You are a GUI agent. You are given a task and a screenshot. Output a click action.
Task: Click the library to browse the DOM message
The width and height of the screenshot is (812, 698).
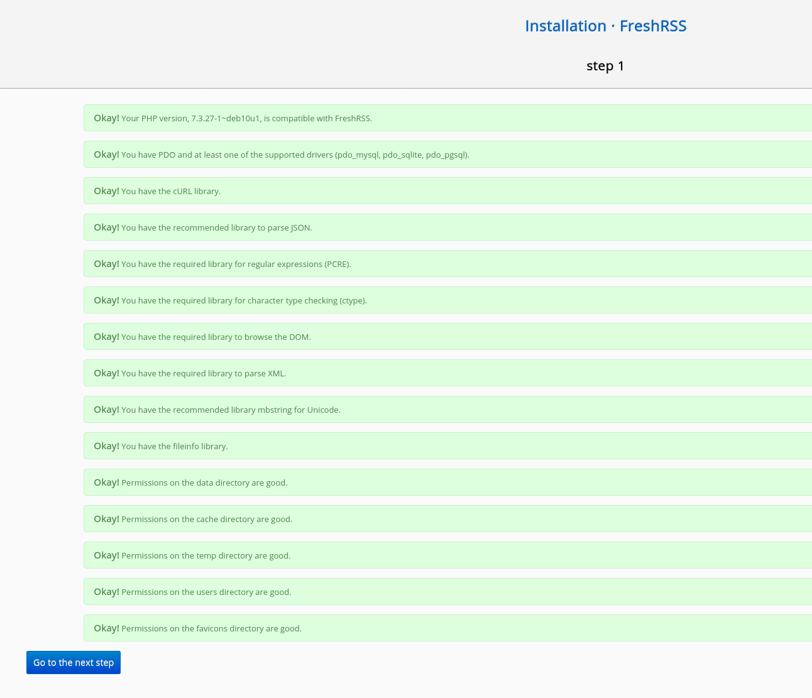(x=447, y=337)
